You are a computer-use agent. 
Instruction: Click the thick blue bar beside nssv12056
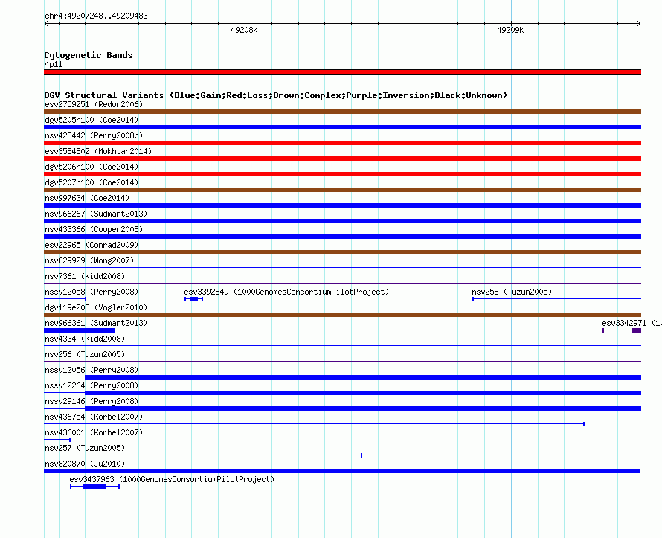click(x=363, y=377)
